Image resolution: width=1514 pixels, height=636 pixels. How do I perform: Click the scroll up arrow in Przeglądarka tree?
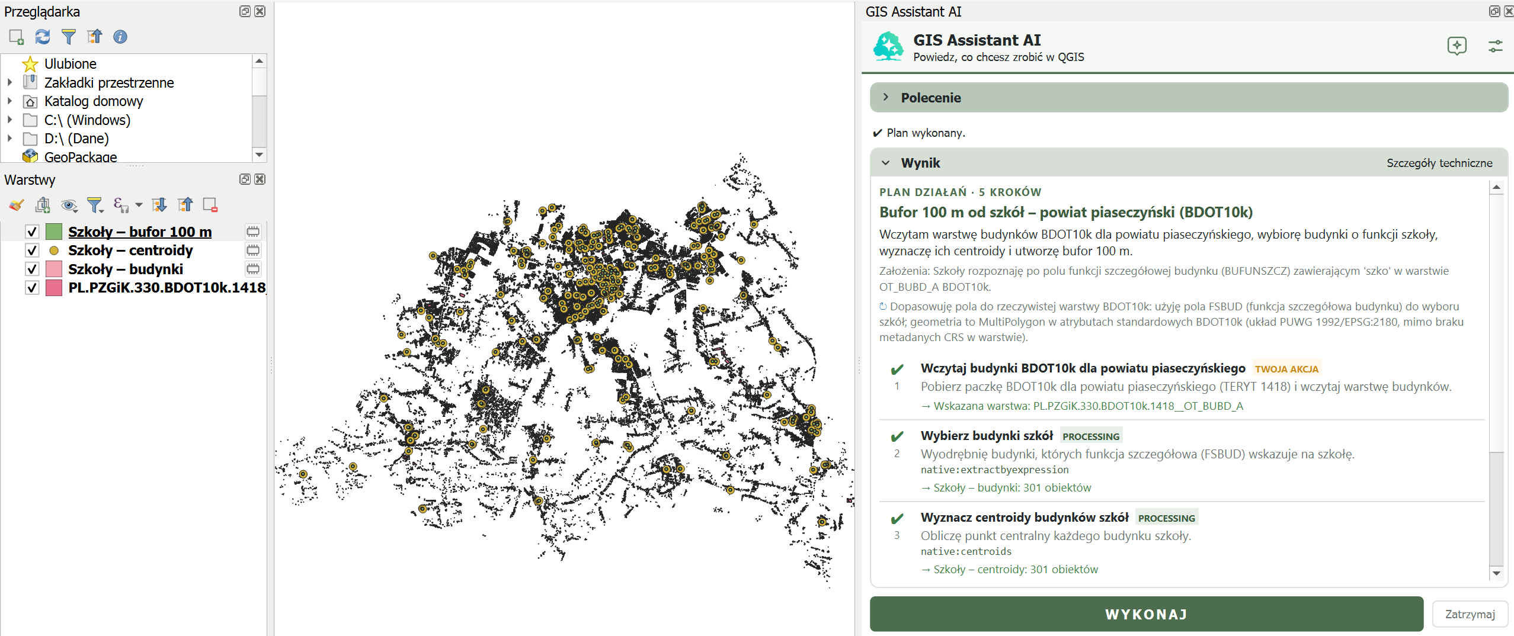pyautogui.click(x=259, y=61)
